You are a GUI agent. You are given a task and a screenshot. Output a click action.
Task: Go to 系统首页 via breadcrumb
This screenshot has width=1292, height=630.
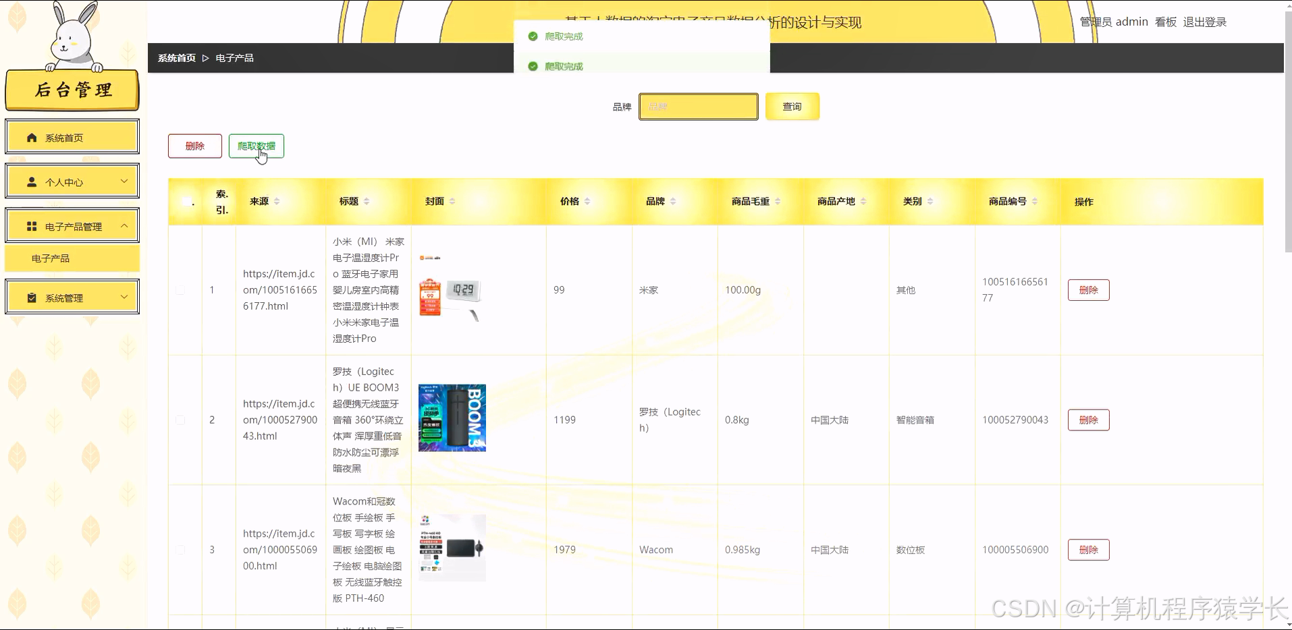pyautogui.click(x=177, y=58)
